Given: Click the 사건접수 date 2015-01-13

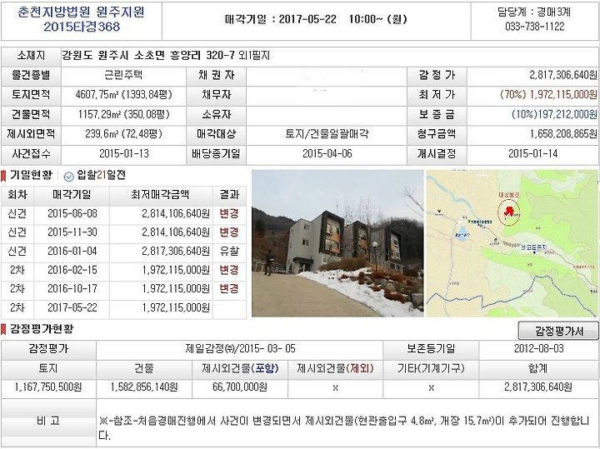Looking at the screenshot, I should click(x=124, y=154).
